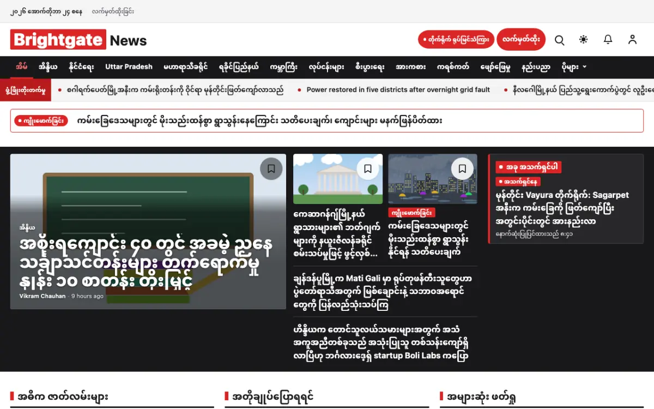Click the အိန္ဒိယ category label on lead story
This screenshot has height=409, width=654.
pos(27,227)
